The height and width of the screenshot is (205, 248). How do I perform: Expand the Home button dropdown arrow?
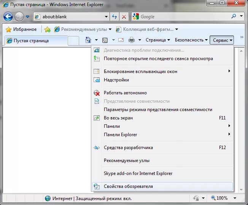pyautogui.click(x=96, y=40)
